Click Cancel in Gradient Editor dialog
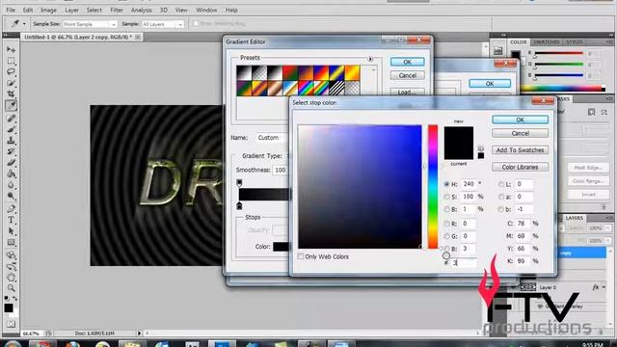 pos(407,75)
